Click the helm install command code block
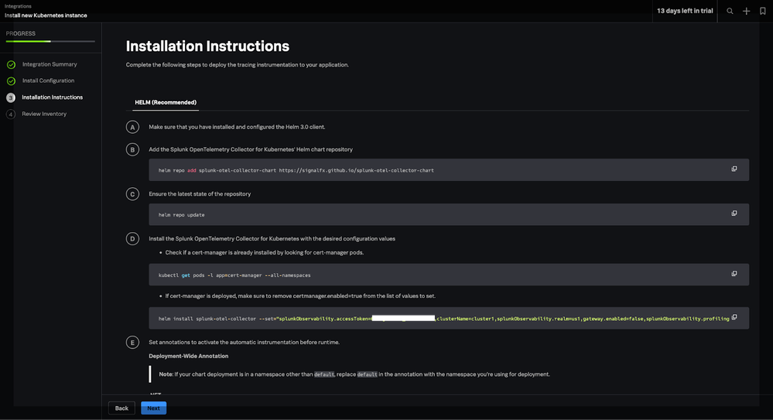Viewport: 773px width, 420px height. point(449,319)
